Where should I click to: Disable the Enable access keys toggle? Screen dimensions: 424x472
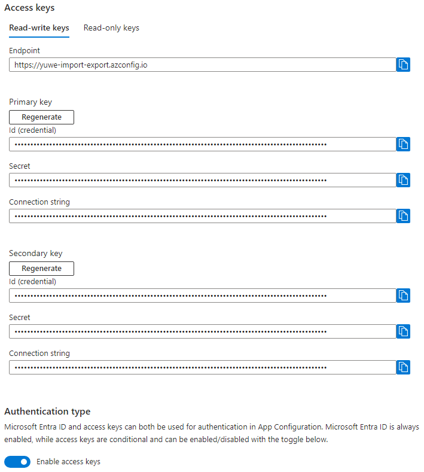point(17,462)
